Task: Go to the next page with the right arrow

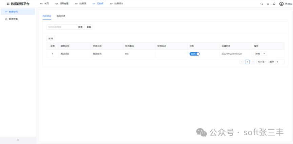Action: (253, 62)
